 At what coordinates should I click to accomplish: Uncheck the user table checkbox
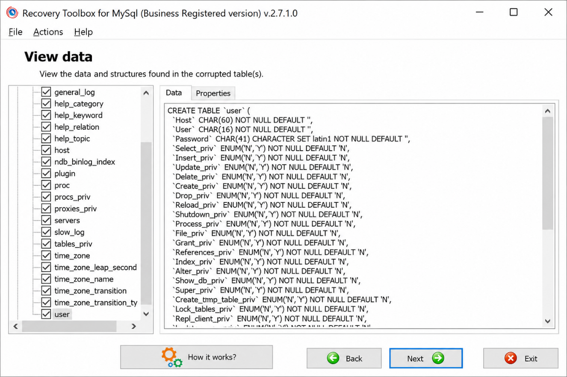pos(46,314)
